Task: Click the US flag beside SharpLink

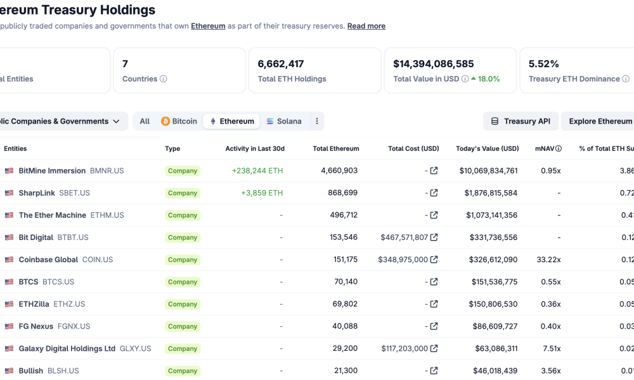Action: click(9, 193)
